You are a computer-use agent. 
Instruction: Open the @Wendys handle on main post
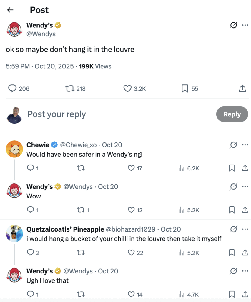41,34
